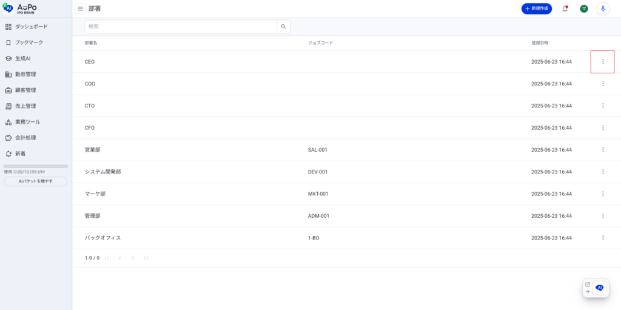Select 生成AI in the sidebar
The height and width of the screenshot is (310, 621).
22,58
